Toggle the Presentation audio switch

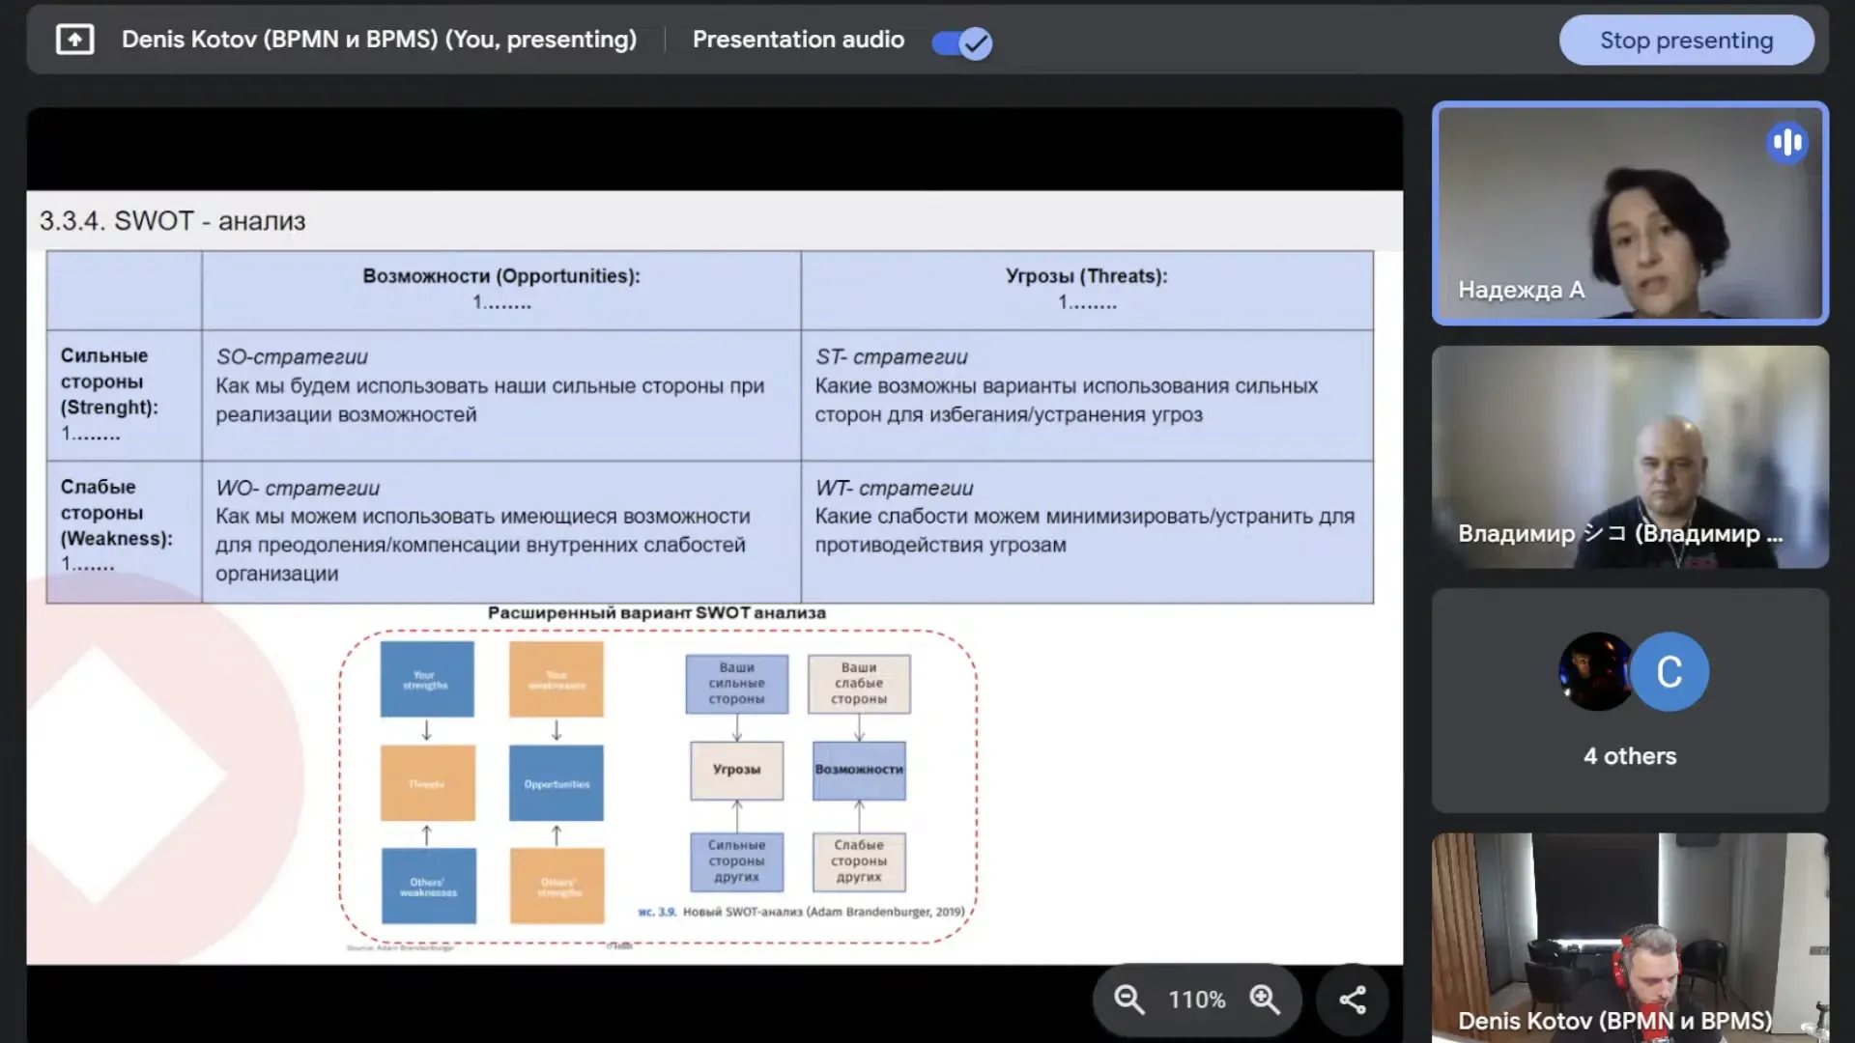pyautogui.click(x=961, y=42)
